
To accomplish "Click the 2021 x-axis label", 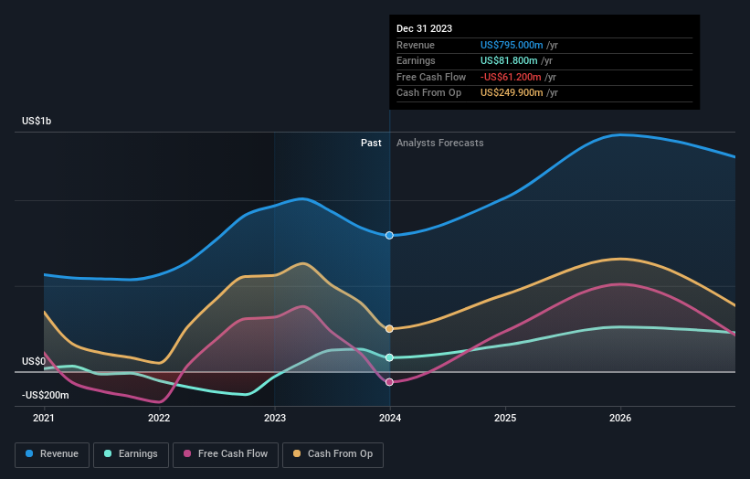I will point(44,418).
